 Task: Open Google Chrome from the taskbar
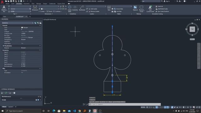[79, 111]
